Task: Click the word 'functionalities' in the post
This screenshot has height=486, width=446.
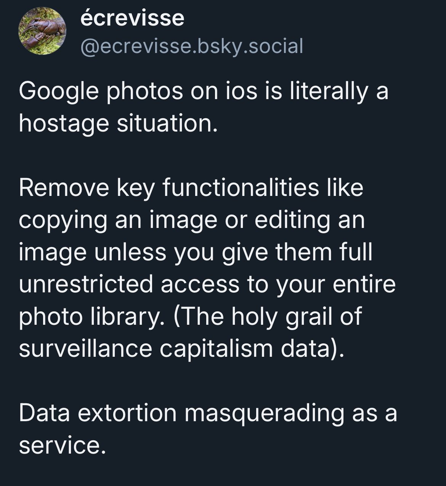Action: [x=241, y=188]
